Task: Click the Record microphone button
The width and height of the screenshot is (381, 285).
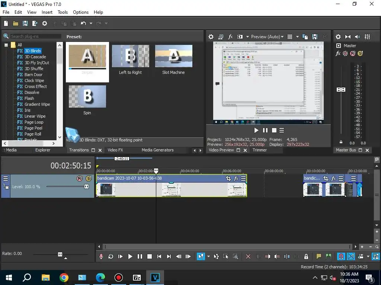Action: [x=101, y=256]
